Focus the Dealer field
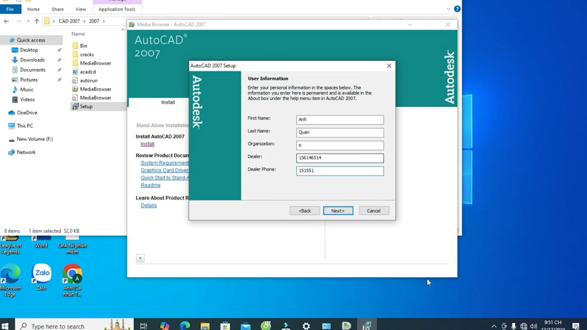 click(340, 158)
